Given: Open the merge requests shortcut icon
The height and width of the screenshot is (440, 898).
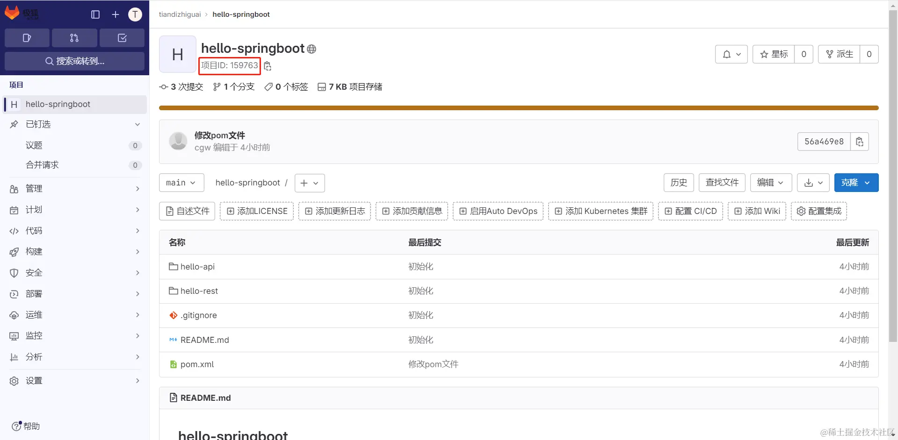Looking at the screenshot, I should (74, 38).
